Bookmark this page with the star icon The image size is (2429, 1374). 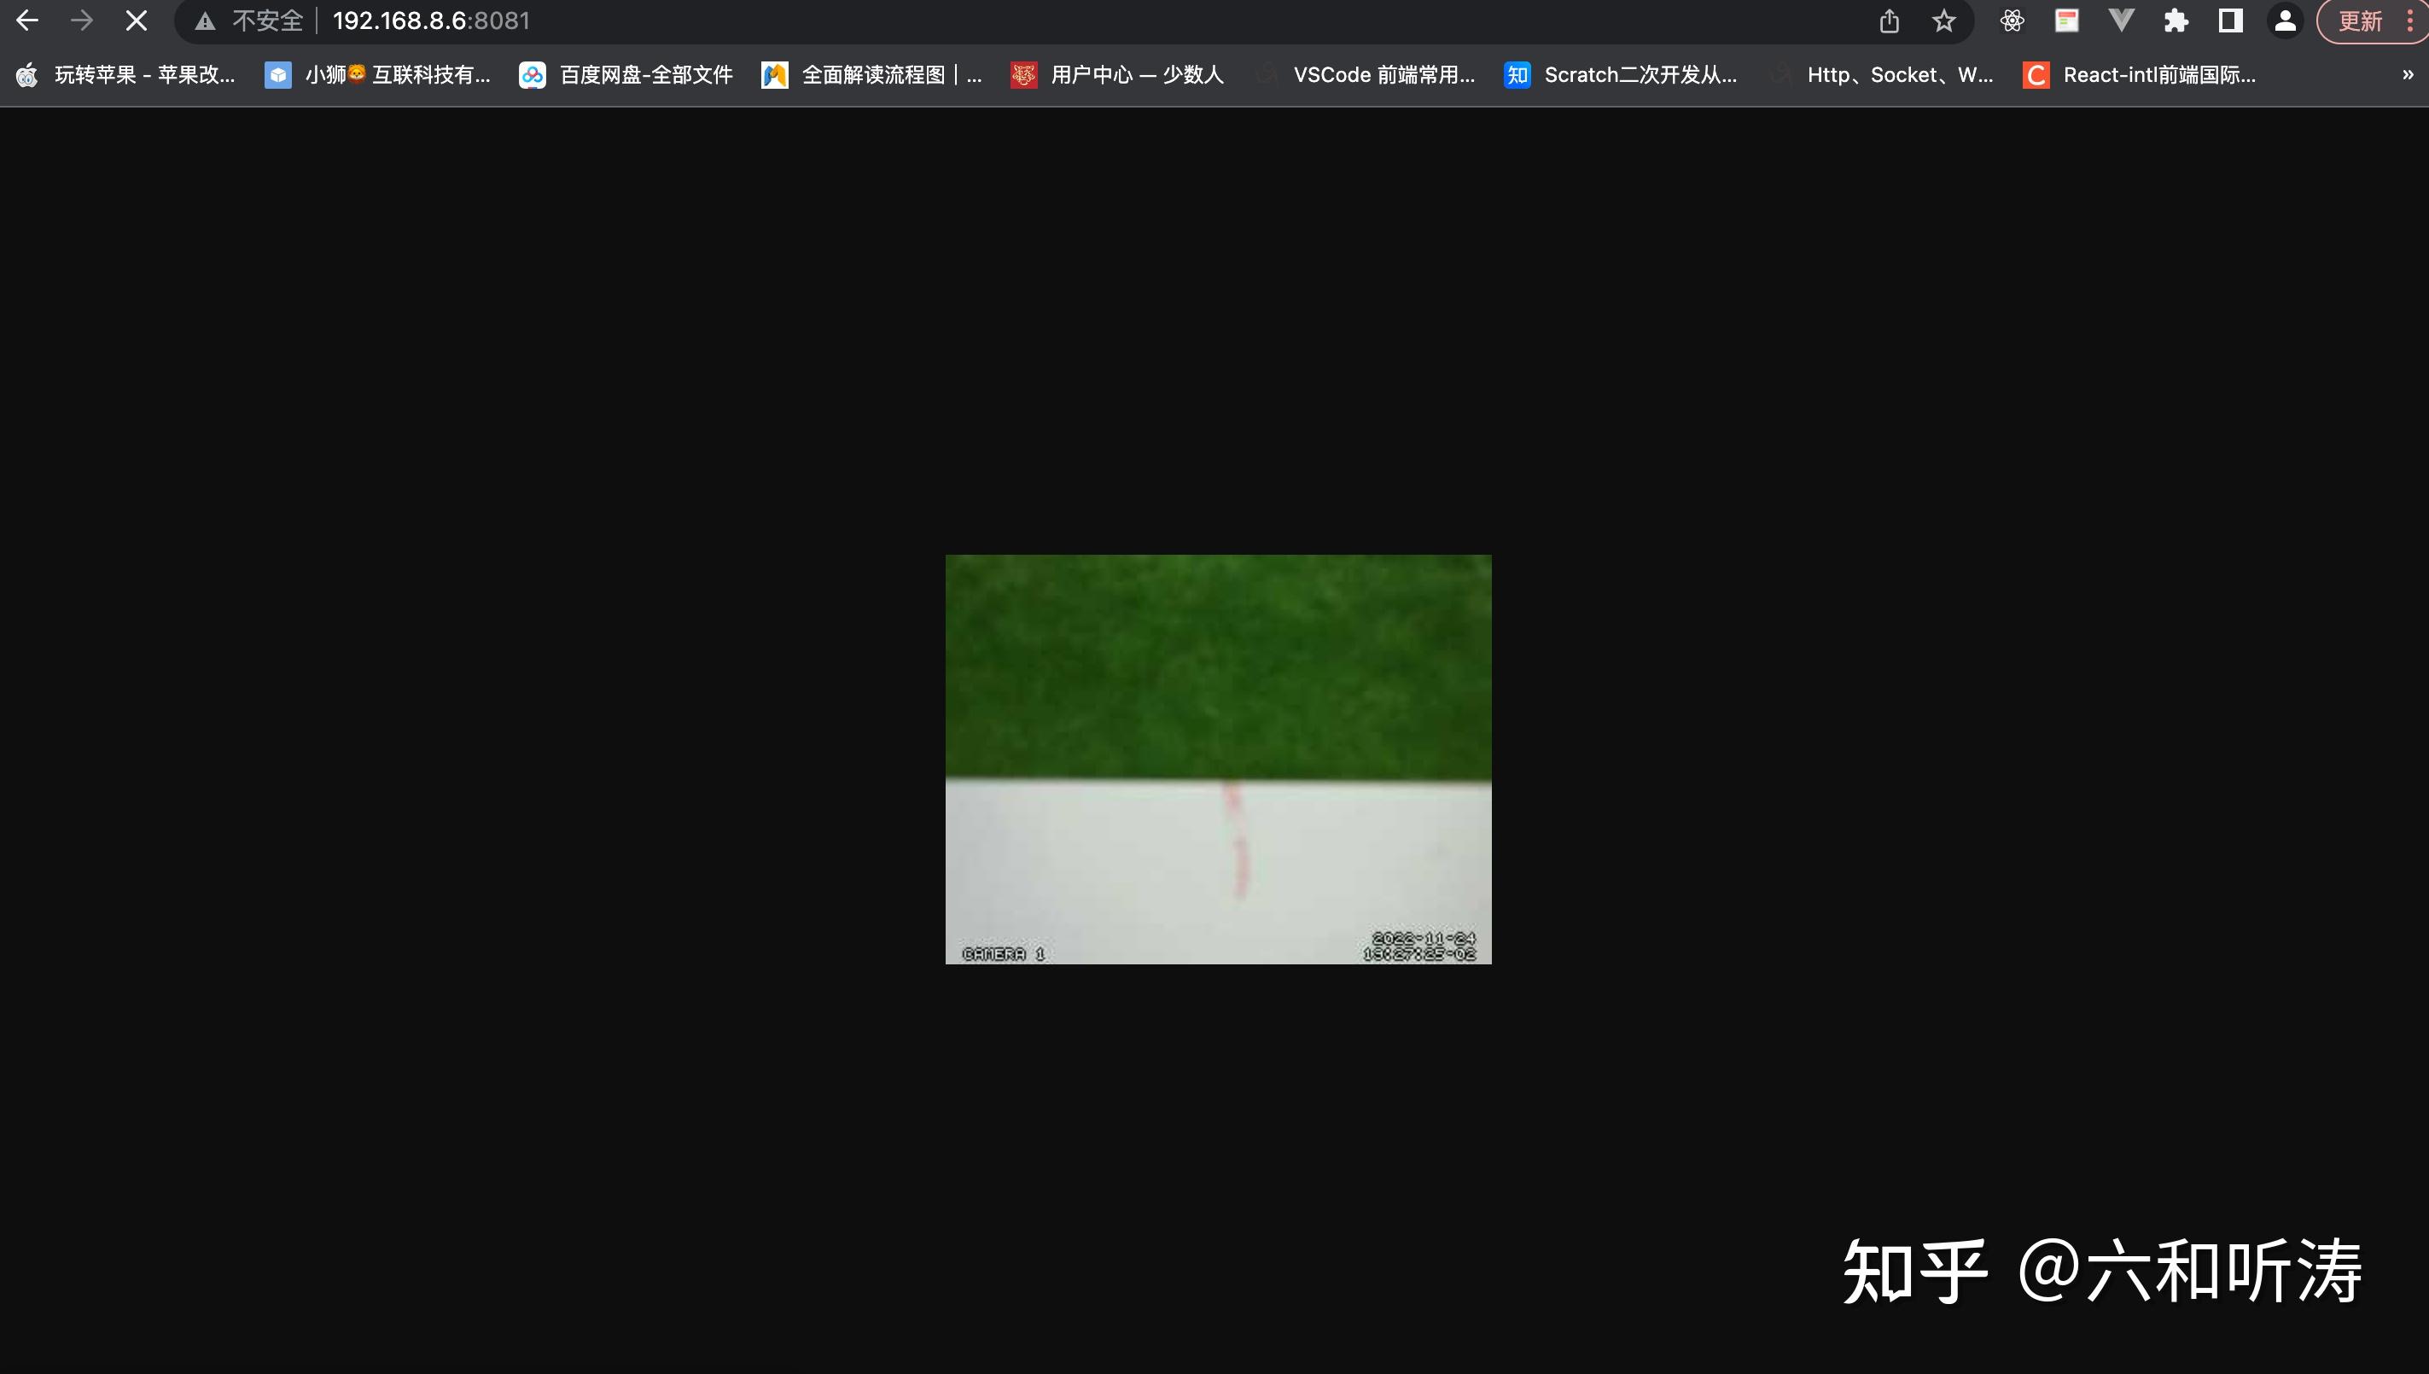tap(1944, 20)
